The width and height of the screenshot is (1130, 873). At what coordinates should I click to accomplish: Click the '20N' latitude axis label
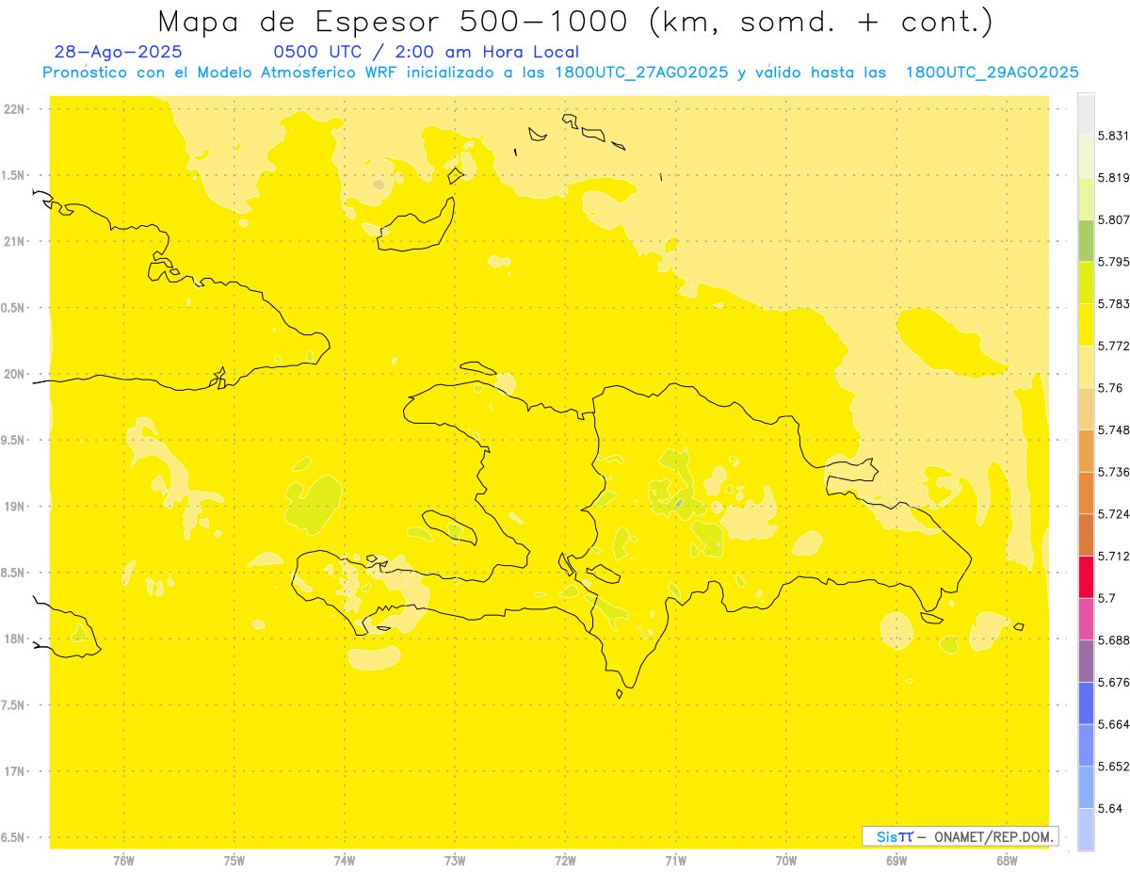click(16, 374)
